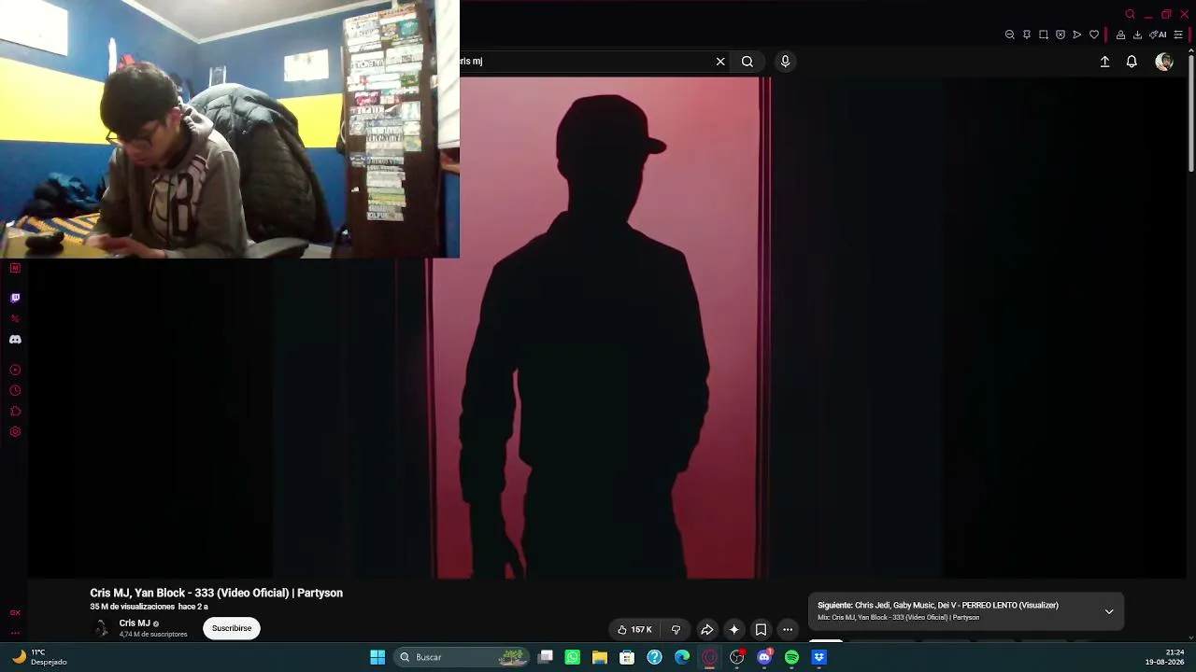Screen dimensions: 1196x672
Task: Click the page vertical scrollbar
Action: click(1191, 112)
